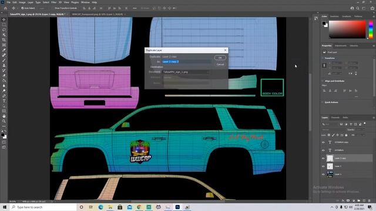Click flip horizontal icon in Transform section

pyautogui.click(x=351, y=73)
